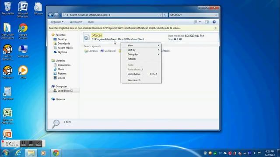Select Network in the navigation pane
280x157 pixels.
58,99
